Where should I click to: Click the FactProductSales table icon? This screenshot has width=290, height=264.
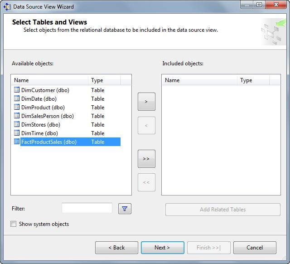tap(17, 142)
